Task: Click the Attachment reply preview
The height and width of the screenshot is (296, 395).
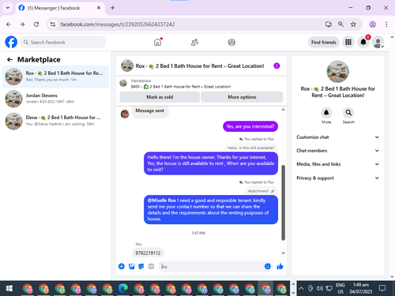Action: (261, 191)
